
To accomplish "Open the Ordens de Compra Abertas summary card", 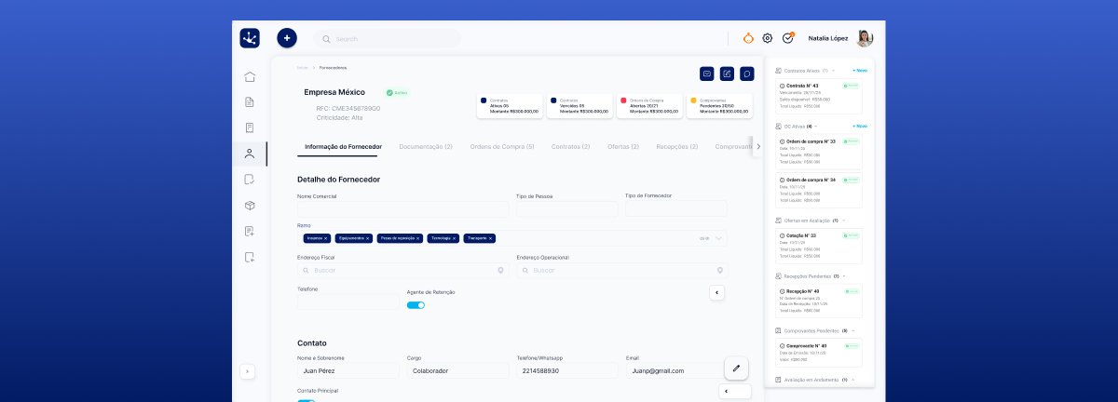I will [x=648, y=105].
